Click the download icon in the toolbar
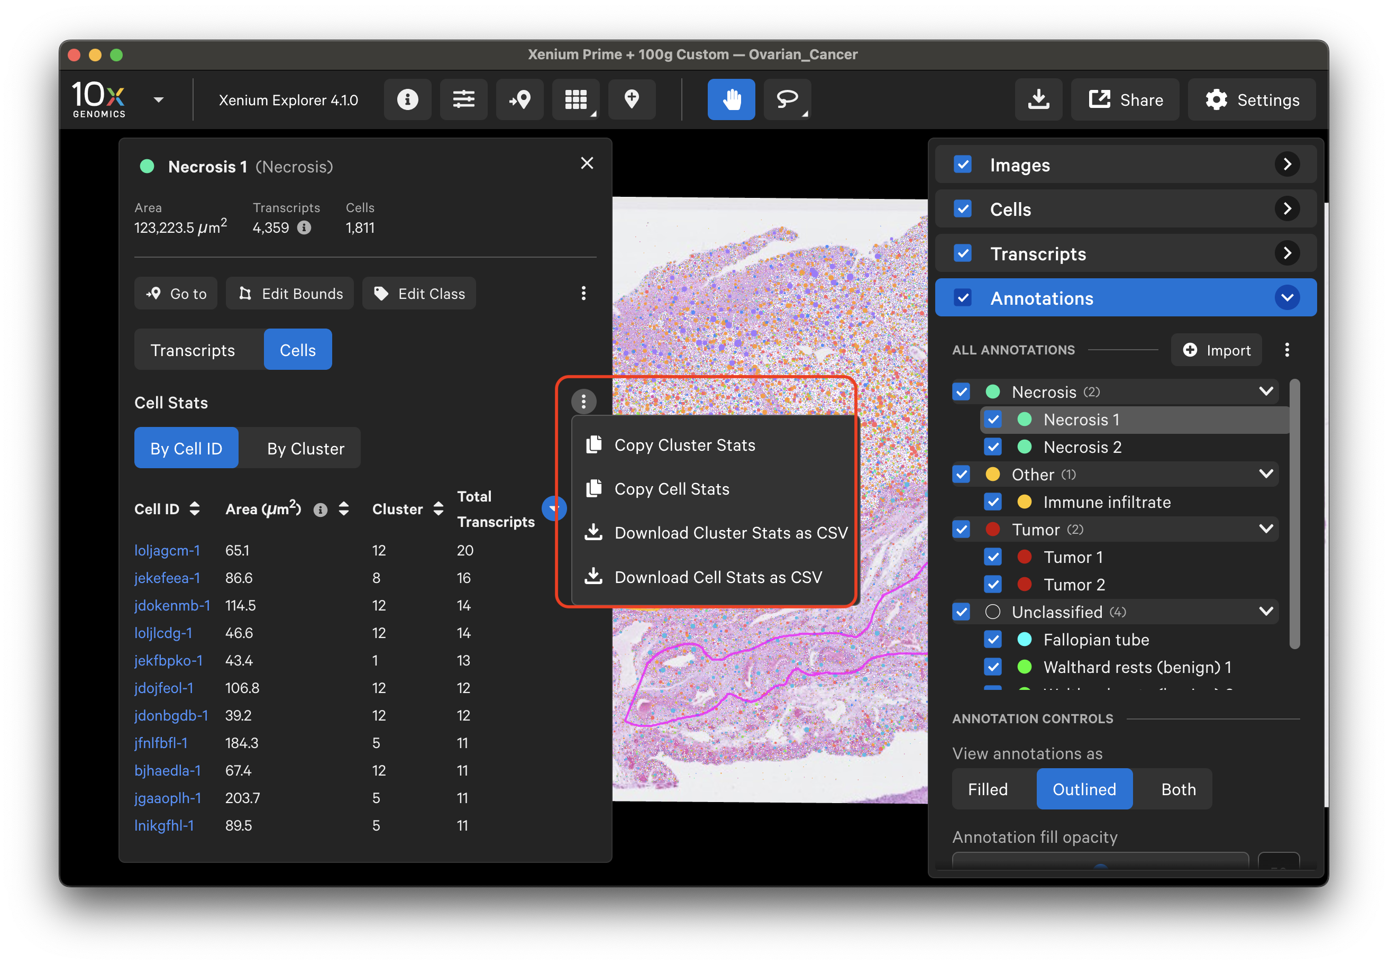 (x=1038, y=99)
